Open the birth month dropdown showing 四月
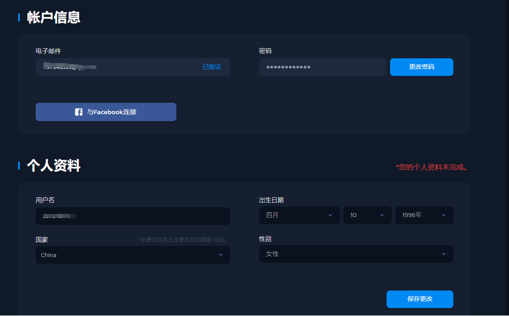 [299, 215]
